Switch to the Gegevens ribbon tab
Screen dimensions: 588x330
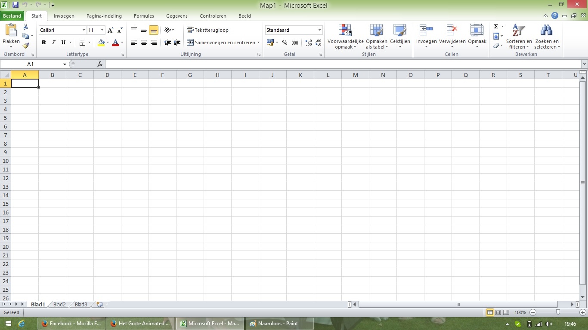click(x=177, y=16)
